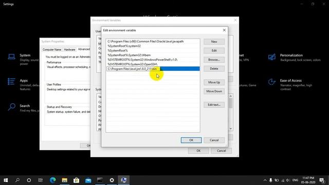Open Microsoft Store from the taskbar

[77, 180]
